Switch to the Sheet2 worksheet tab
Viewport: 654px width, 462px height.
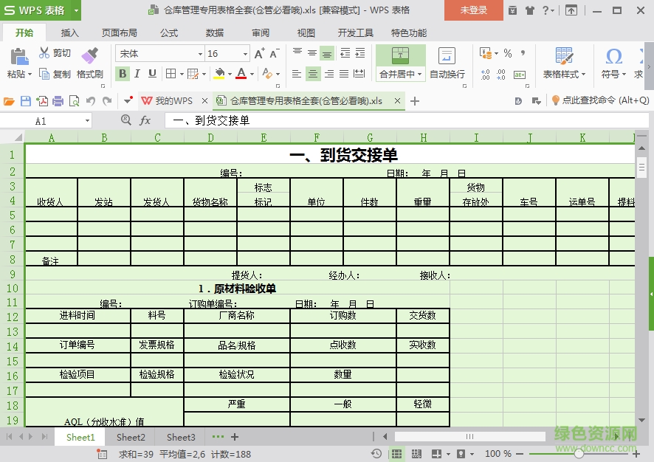coord(130,438)
